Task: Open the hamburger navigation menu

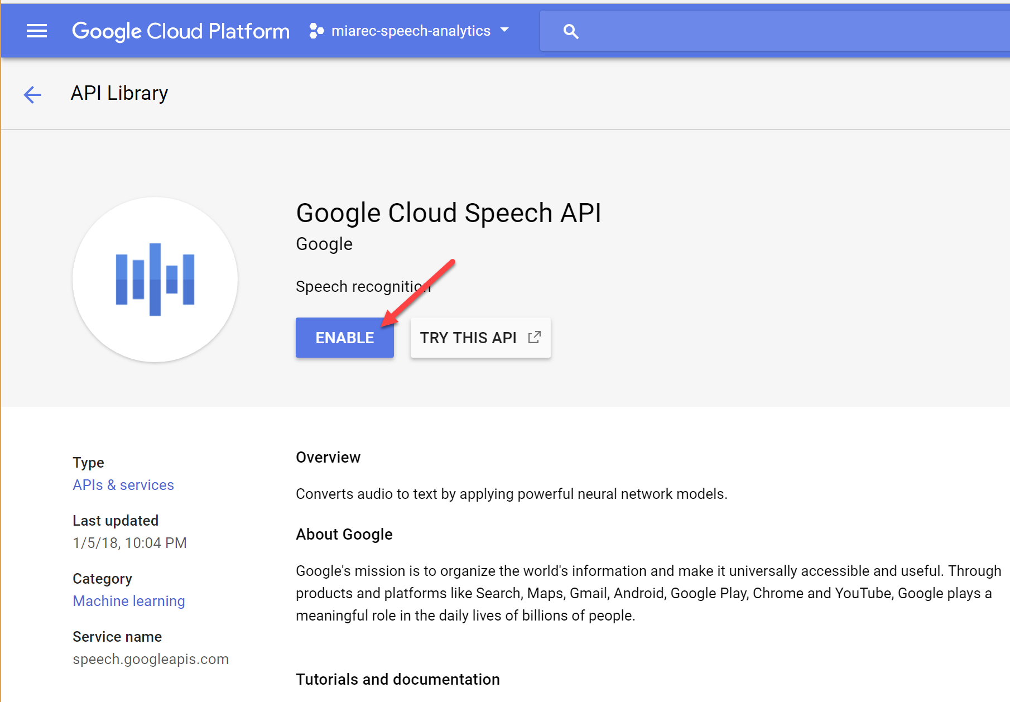Action: click(37, 31)
